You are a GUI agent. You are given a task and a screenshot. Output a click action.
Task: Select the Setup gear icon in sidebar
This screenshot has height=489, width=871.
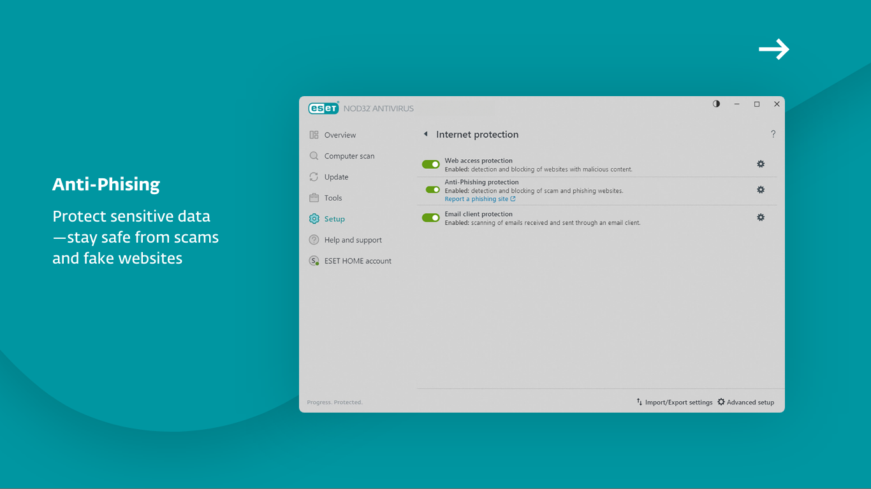(314, 218)
